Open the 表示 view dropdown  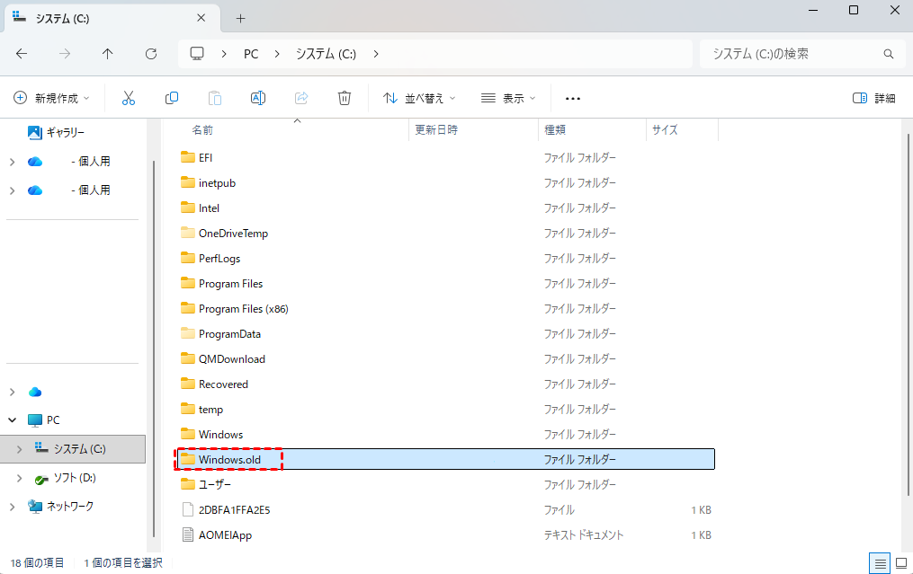click(x=508, y=98)
